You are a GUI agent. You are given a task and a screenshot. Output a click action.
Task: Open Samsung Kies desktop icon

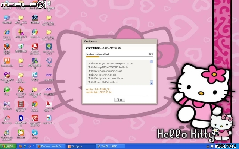coord(7,62)
